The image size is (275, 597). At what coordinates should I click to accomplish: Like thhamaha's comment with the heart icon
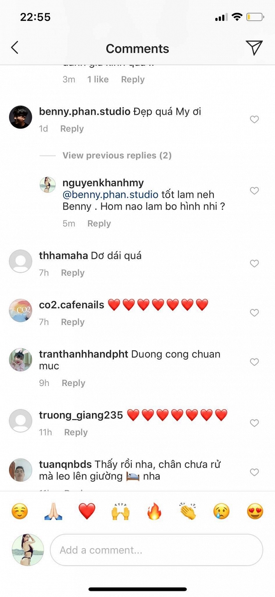[x=255, y=263]
